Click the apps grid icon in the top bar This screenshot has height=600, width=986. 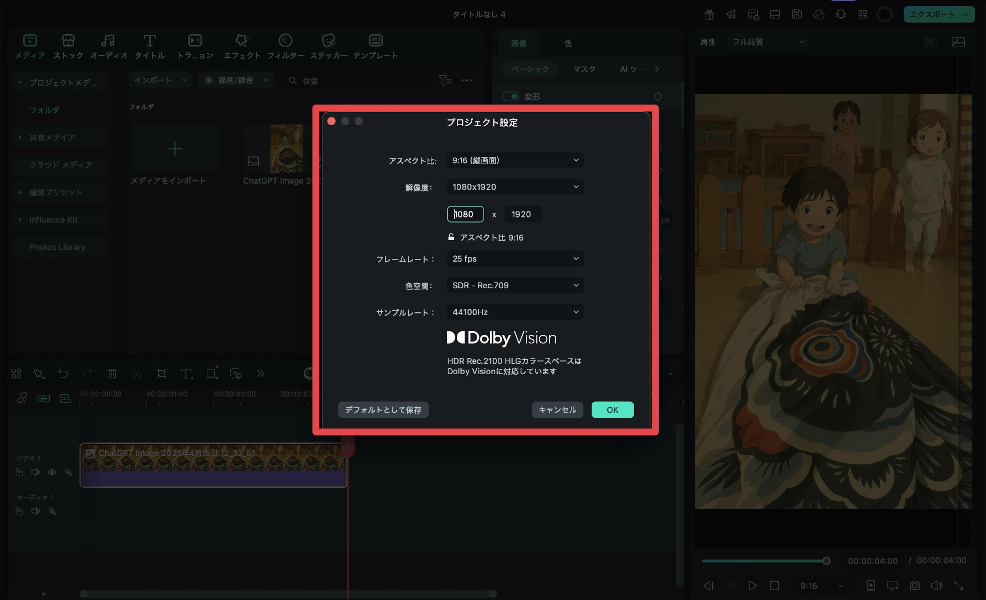[x=863, y=15]
